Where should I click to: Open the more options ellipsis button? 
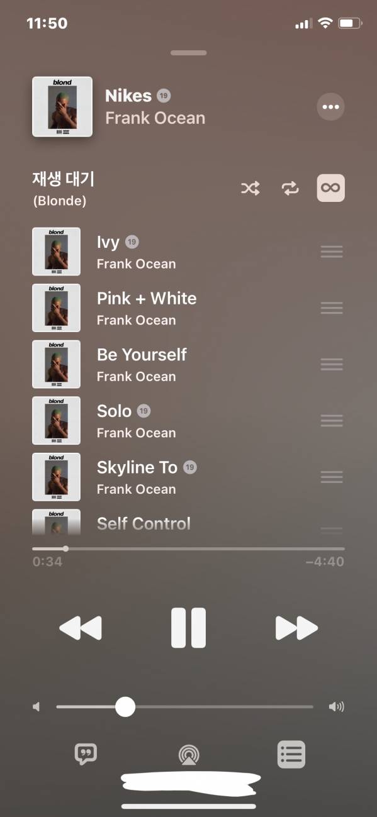[330, 107]
